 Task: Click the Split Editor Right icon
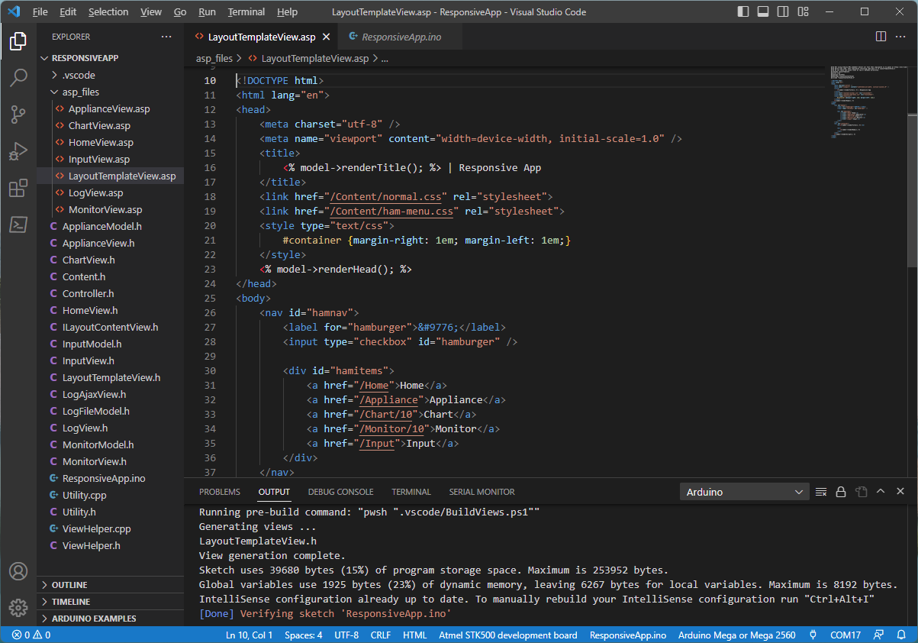881,37
